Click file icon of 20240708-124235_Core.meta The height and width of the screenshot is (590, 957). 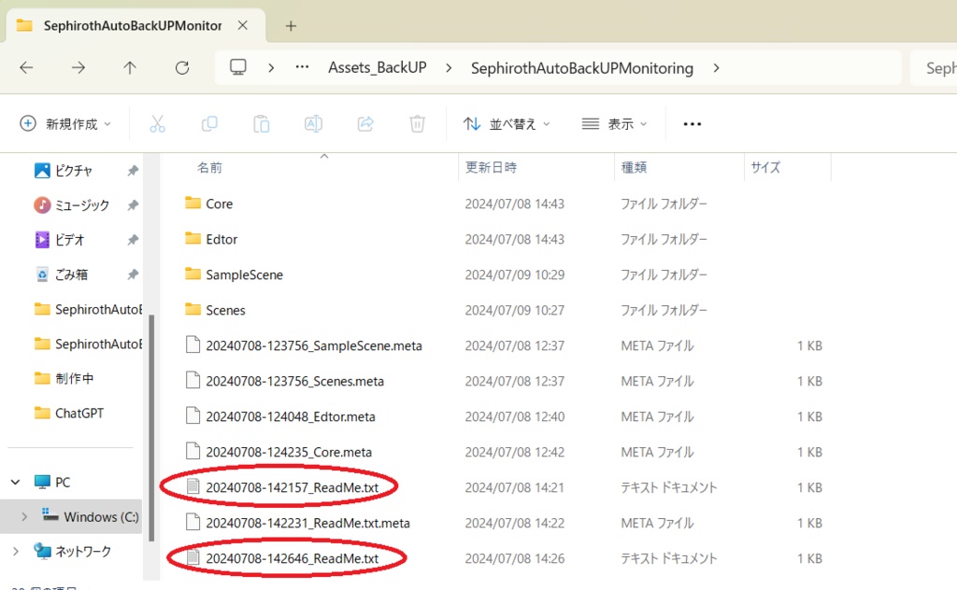[x=193, y=451]
